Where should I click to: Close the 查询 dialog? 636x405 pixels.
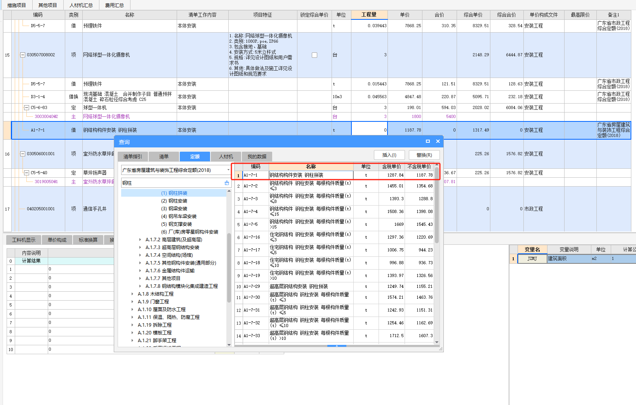pyautogui.click(x=438, y=141)
